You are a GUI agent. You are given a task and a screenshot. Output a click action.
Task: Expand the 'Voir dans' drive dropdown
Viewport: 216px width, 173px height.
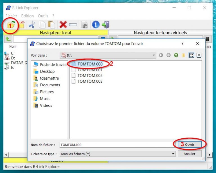tap(154, 55)
